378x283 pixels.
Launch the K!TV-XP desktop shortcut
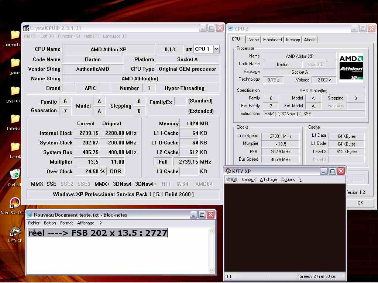coord(15,231)
